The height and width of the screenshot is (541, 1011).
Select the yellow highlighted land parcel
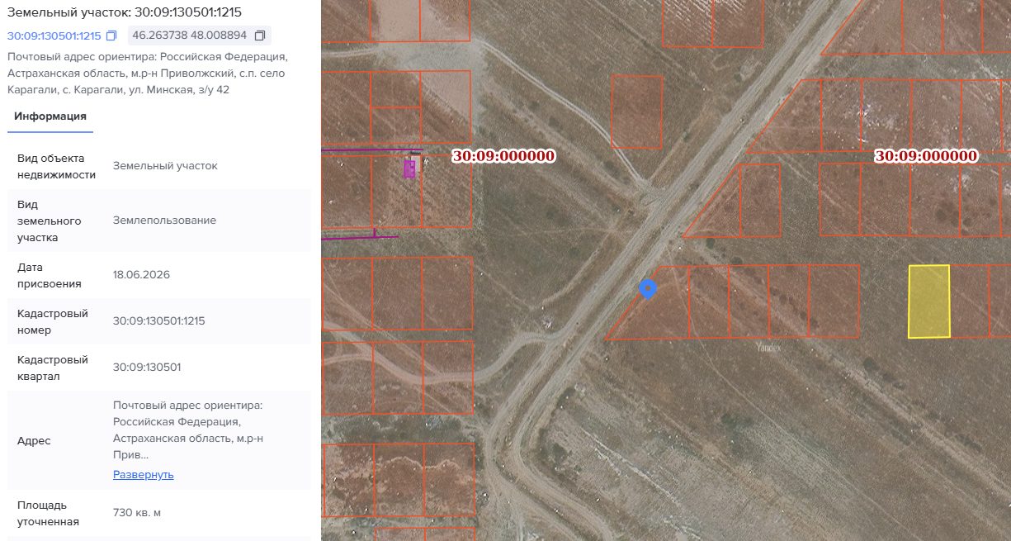929,301
